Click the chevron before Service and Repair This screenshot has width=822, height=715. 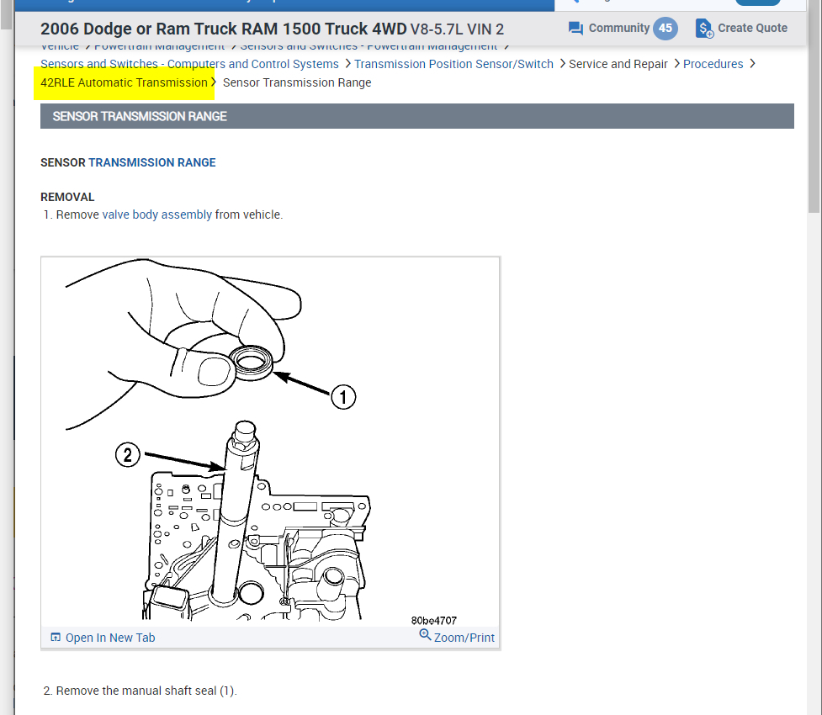click(x=563, y=63)
